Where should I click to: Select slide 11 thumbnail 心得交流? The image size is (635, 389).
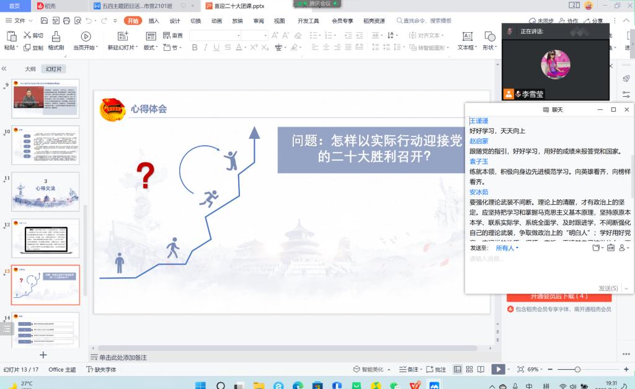click(x=45, y=191)
